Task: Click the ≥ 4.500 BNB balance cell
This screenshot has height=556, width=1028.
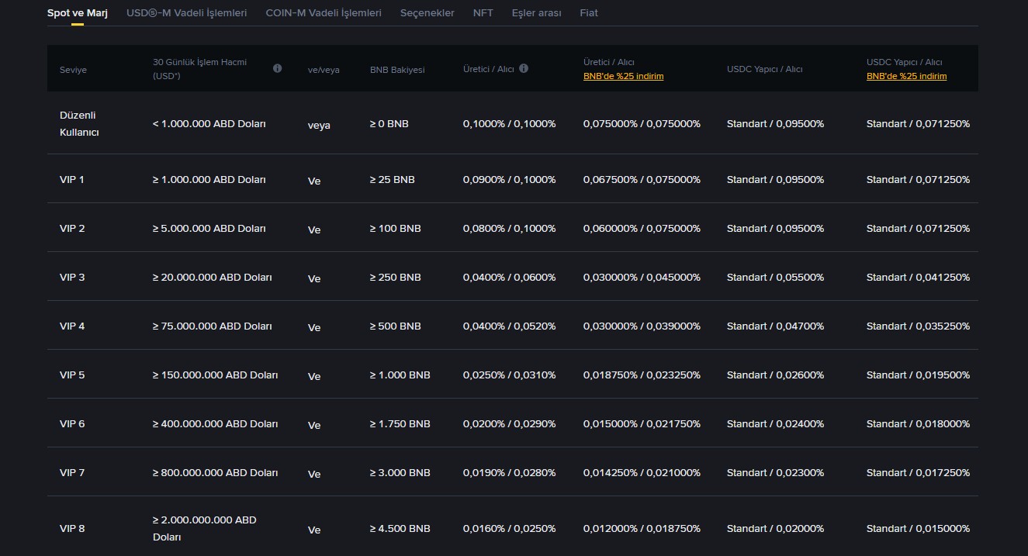Action: coord(400,528)
